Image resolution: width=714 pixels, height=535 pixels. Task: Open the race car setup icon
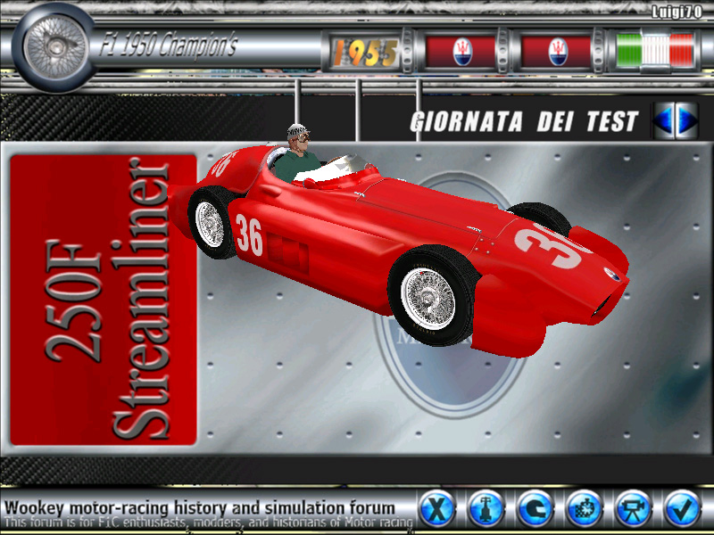pos(486,507)
